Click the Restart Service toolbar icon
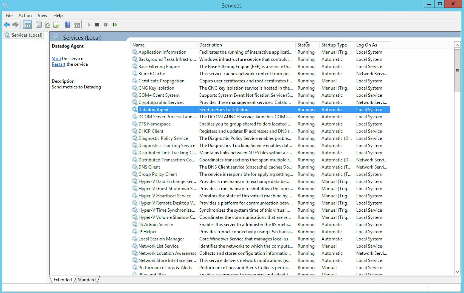Image resolution: width=464 pixels, height=293 pixels. [x=115, y=25]
